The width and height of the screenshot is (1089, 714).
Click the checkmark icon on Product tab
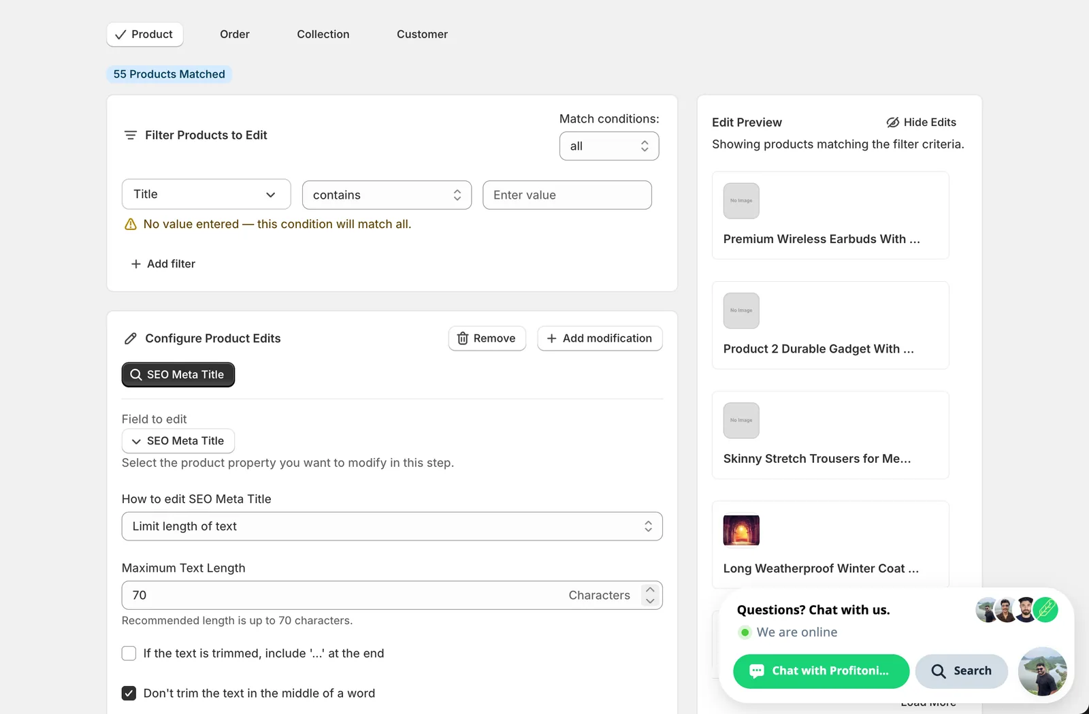click(120, 35)
